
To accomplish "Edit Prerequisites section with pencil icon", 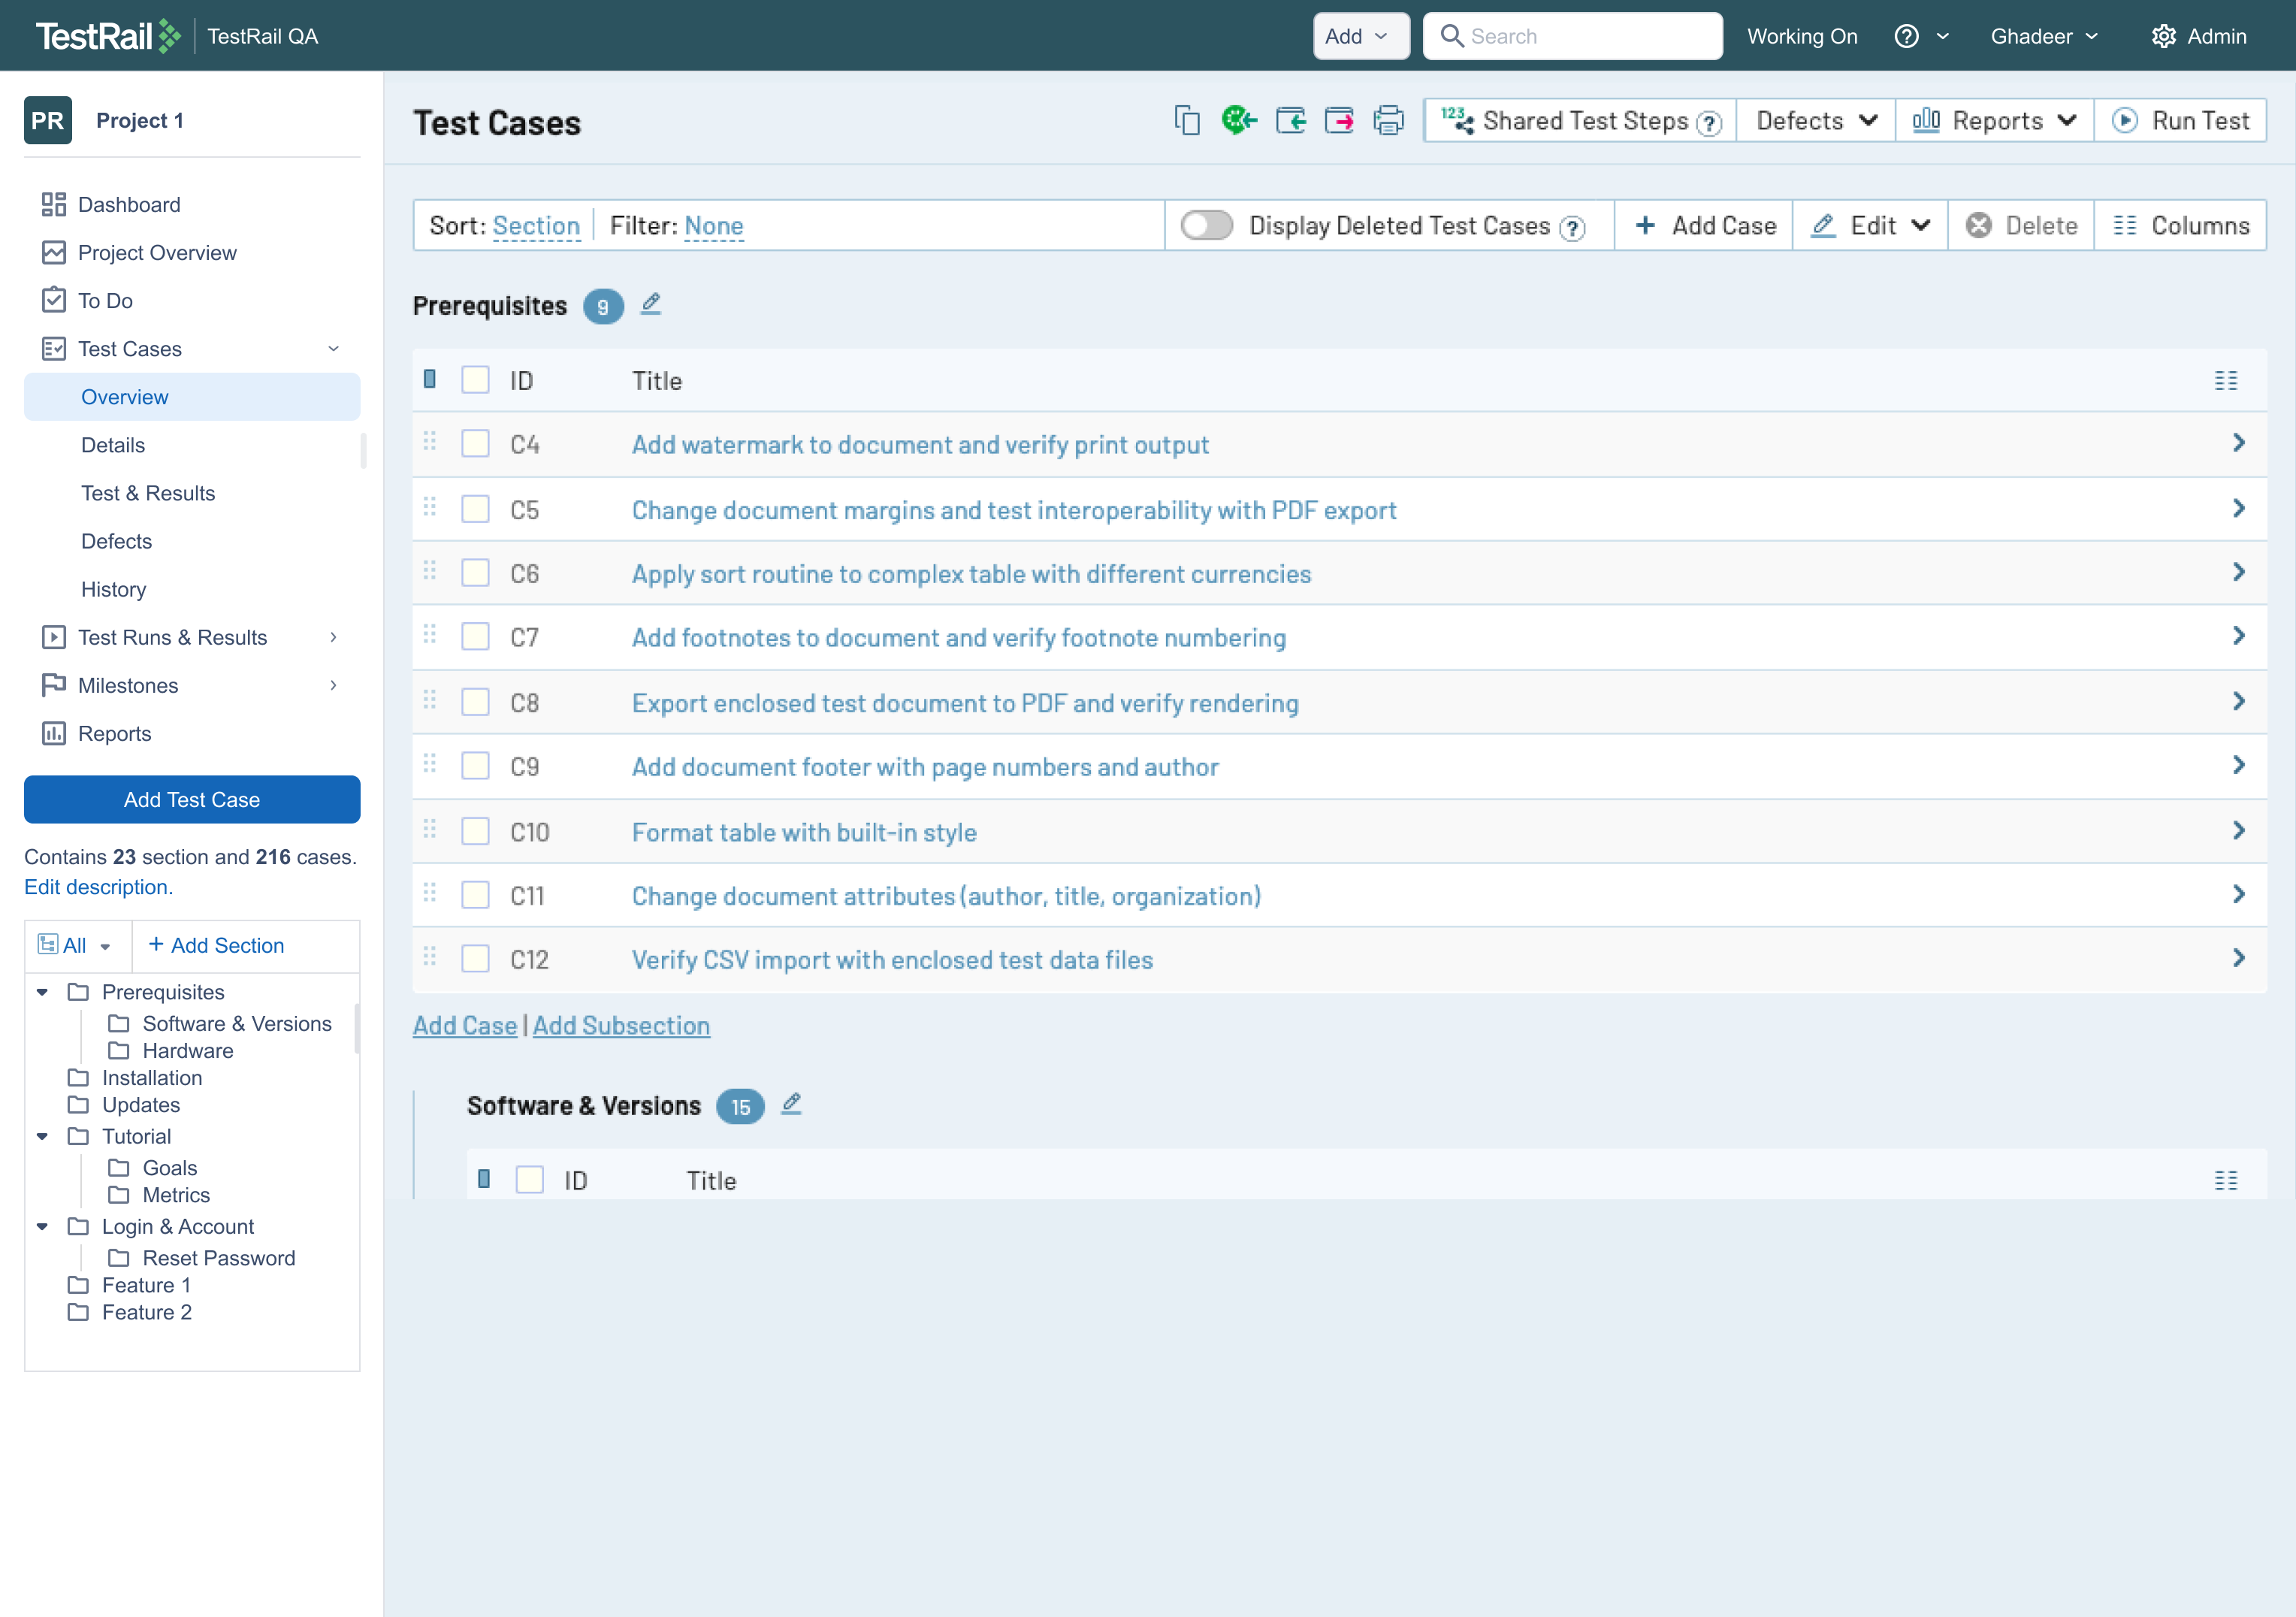I will (x=651, y=304).
